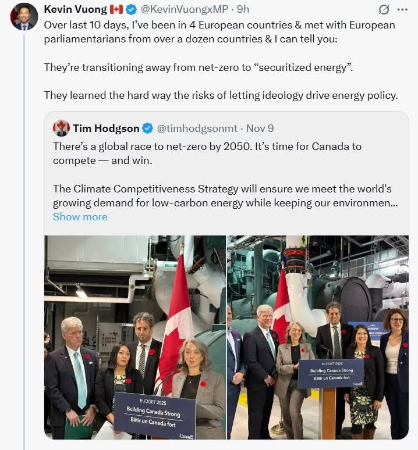
Task: Click the tweet line about securitized energy
Action: point(198,67)
